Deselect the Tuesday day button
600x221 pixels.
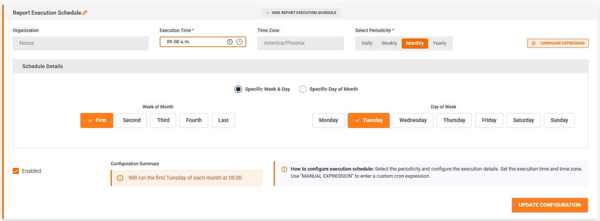(x=369, y=120)
